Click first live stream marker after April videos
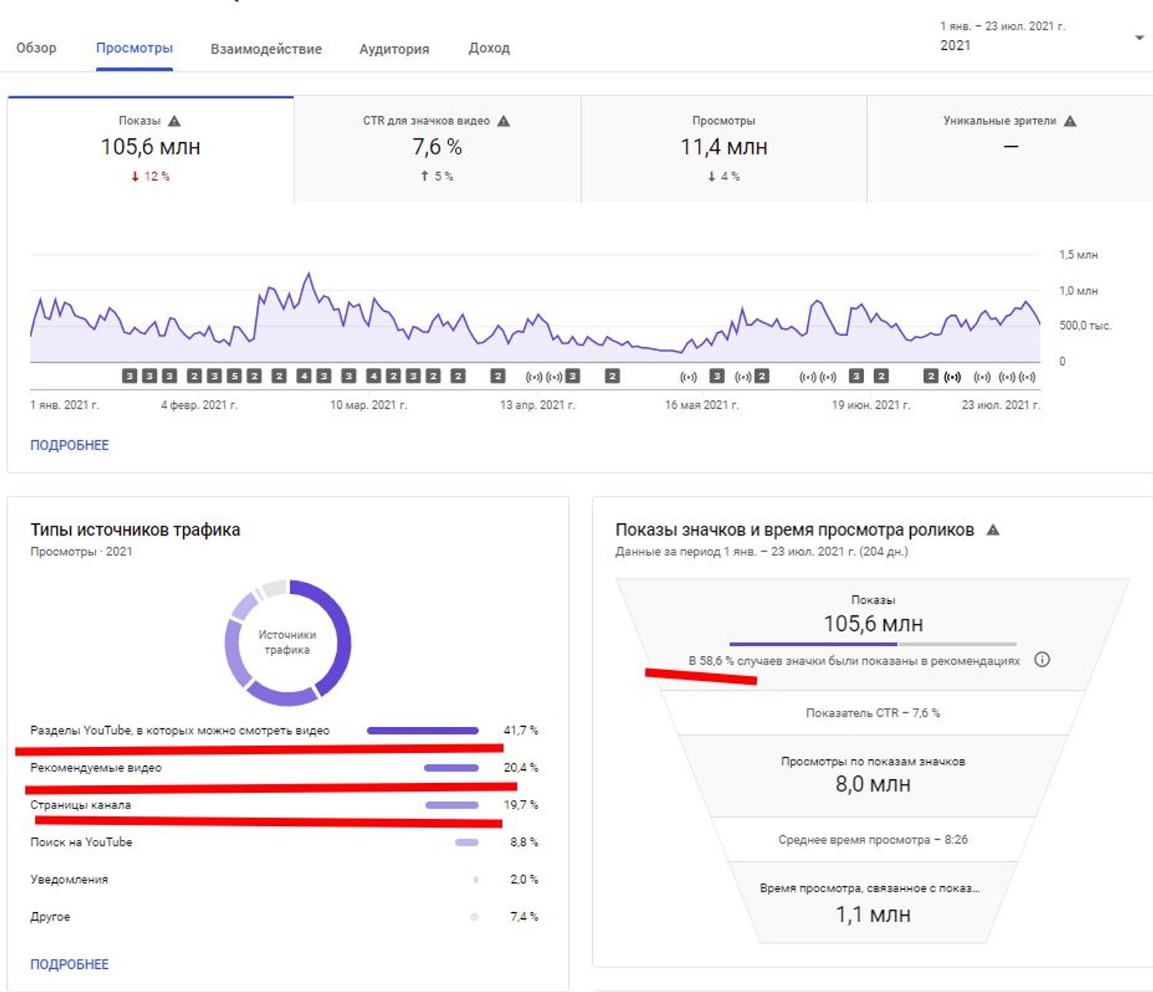Viewport: 1153px width, 992px height. 534,377
